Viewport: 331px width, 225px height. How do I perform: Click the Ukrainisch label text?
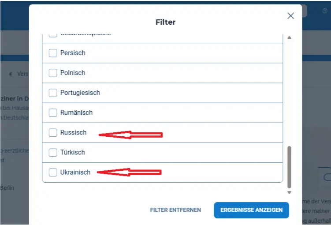coord(75,172)
